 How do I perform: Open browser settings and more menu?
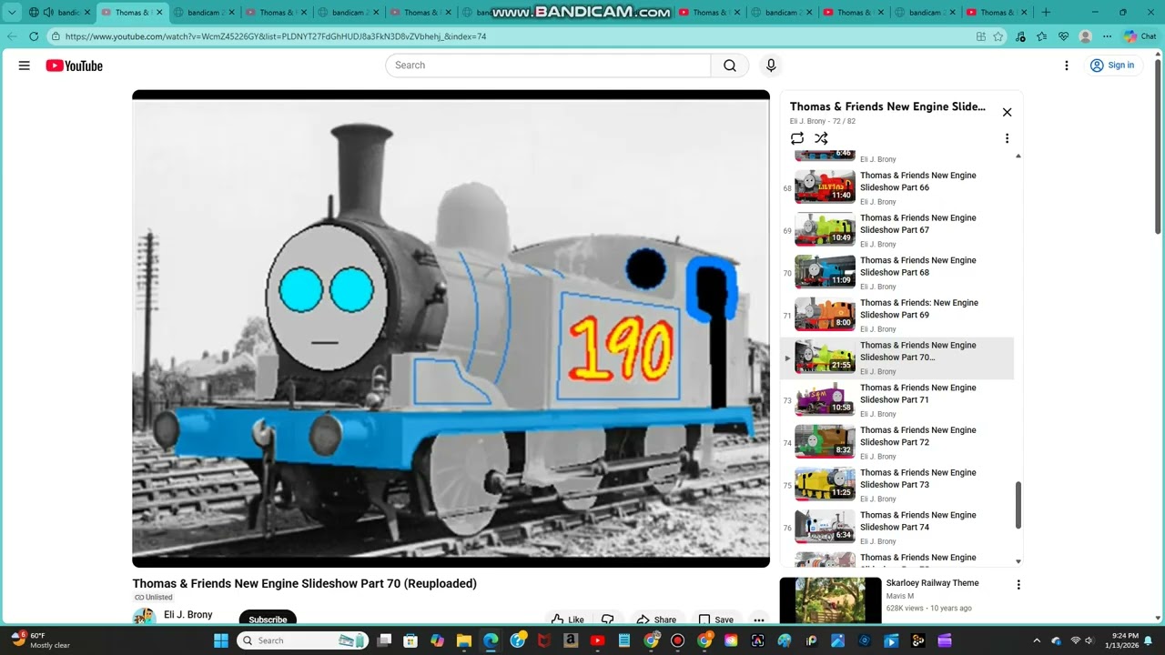click(x=1107, y=36)
